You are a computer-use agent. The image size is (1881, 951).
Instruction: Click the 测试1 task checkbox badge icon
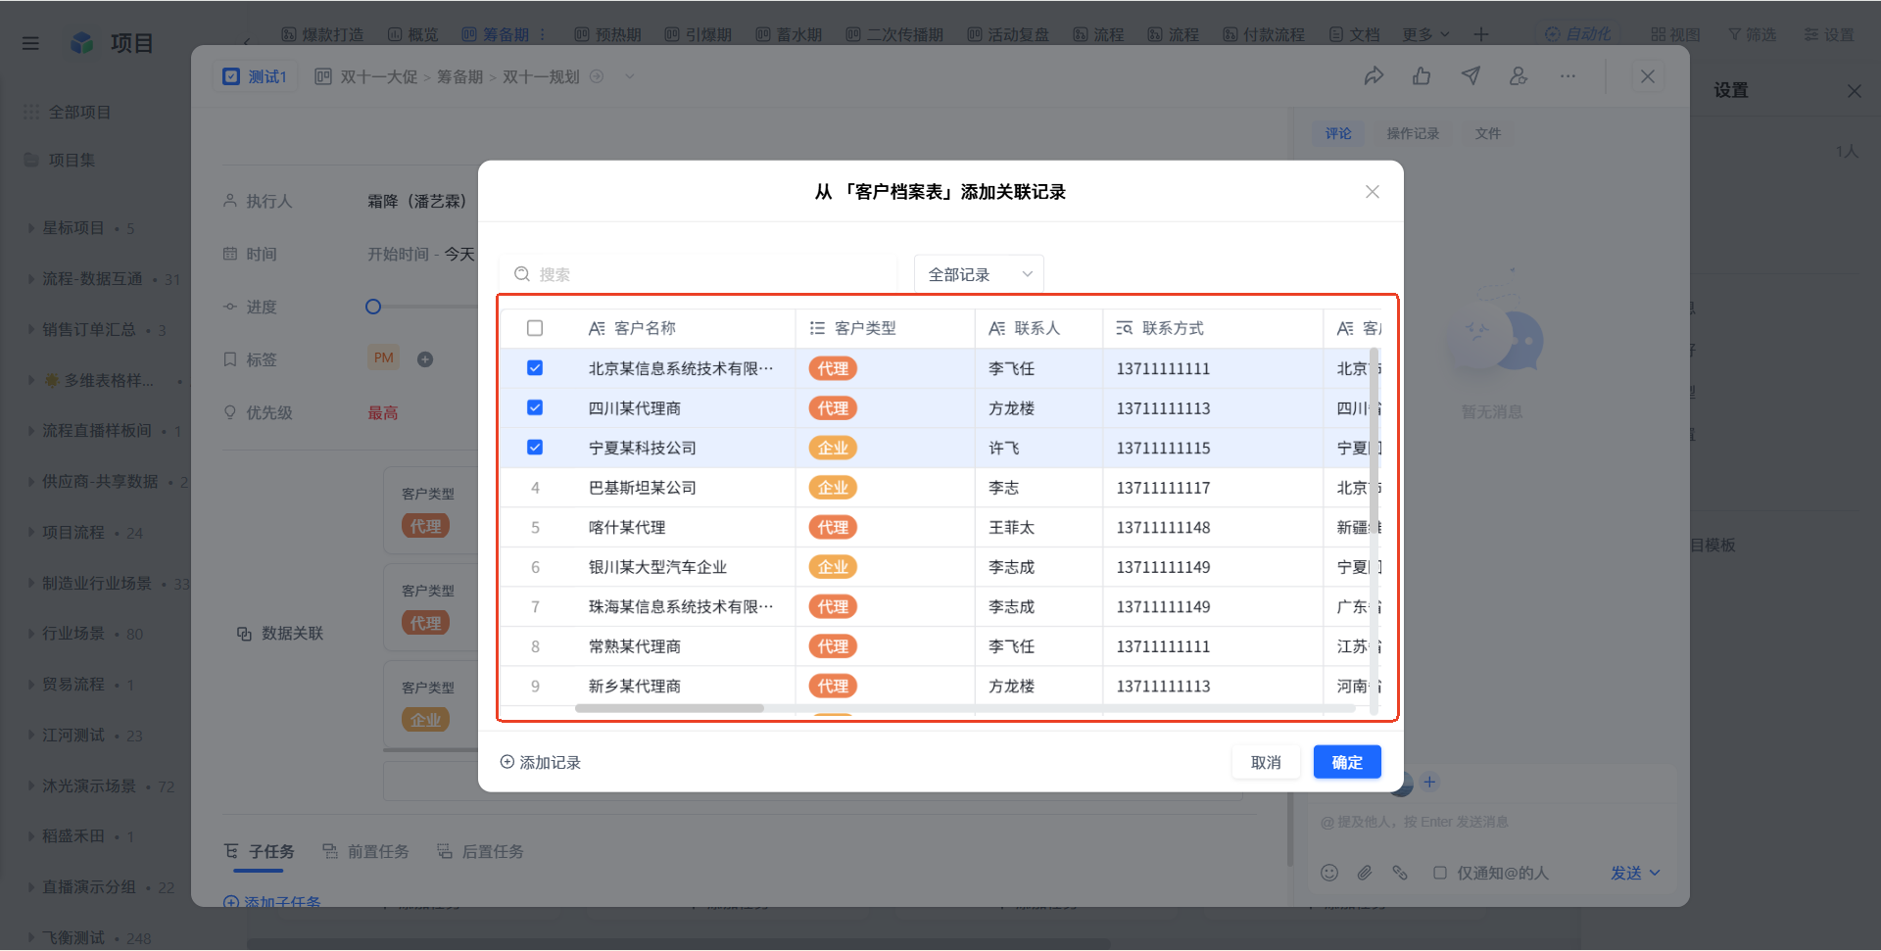coord(231,76)
